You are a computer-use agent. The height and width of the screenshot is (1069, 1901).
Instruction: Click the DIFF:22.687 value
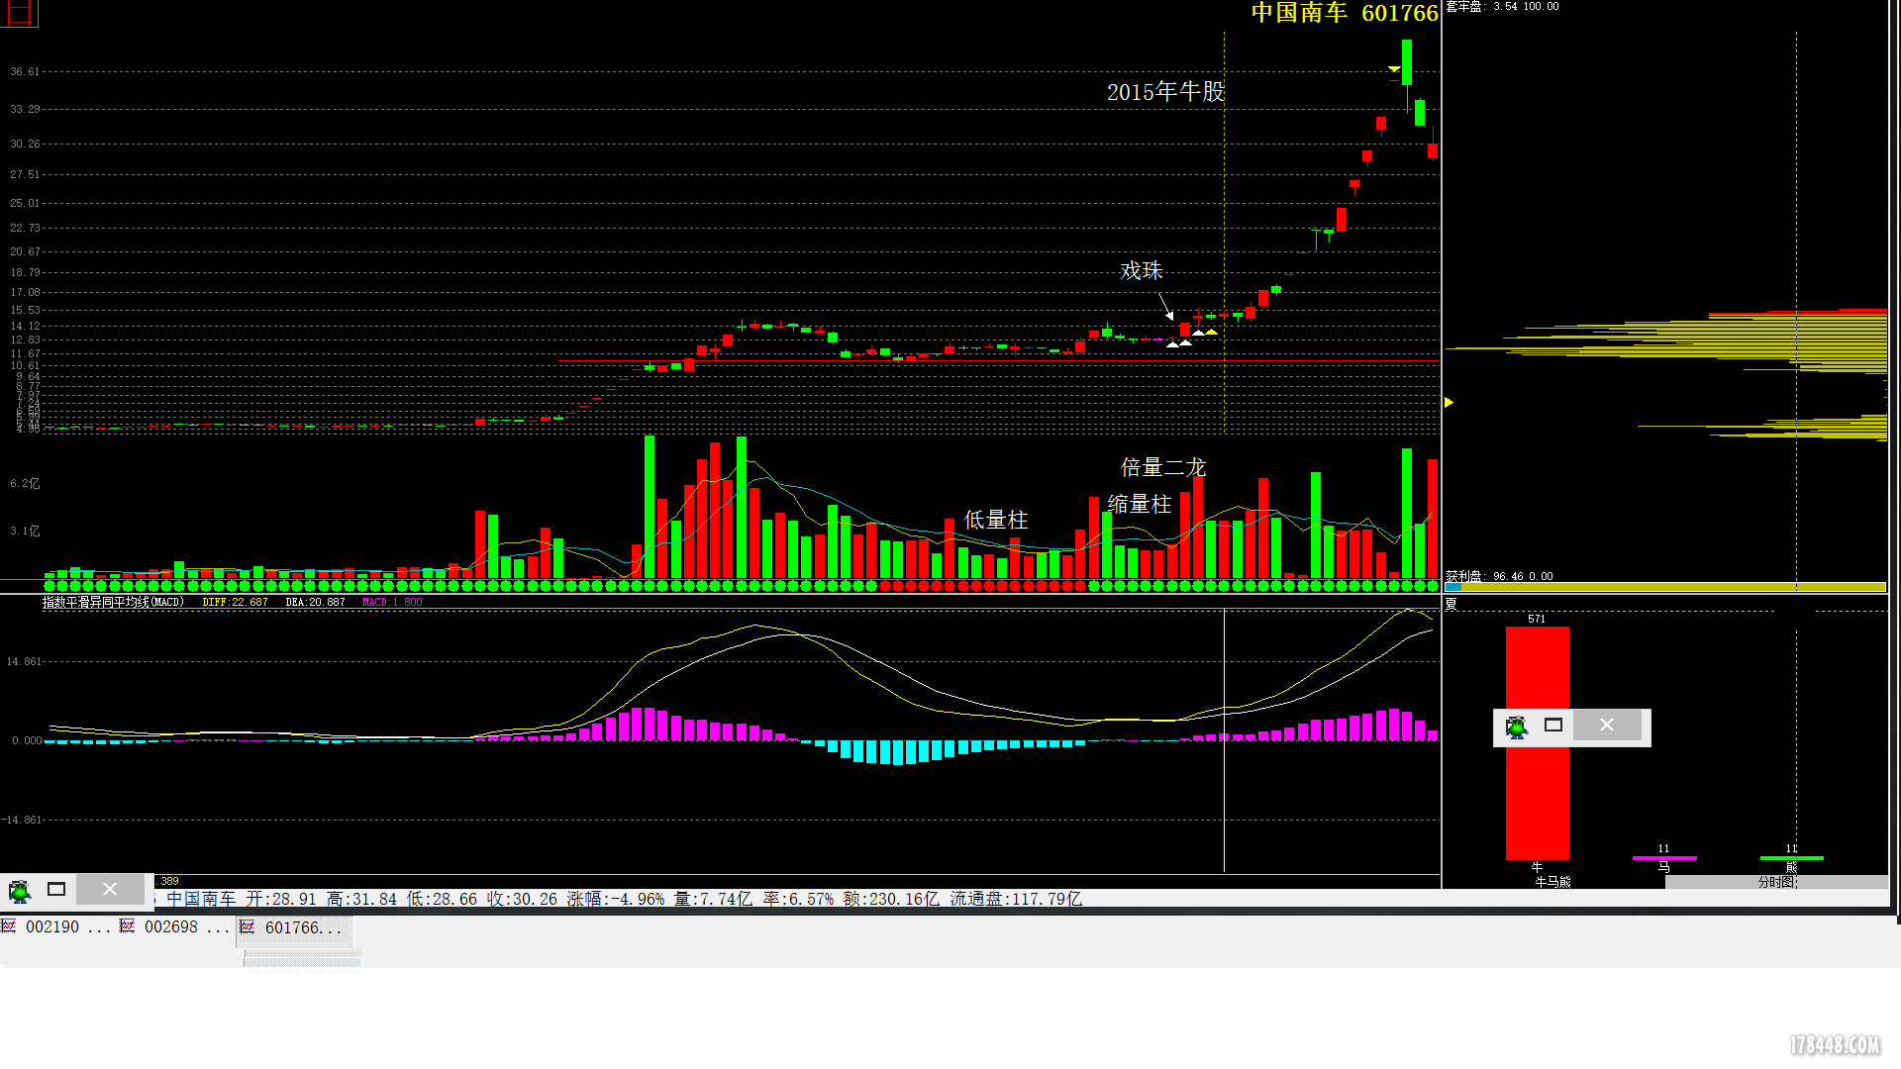[x=235, y=602]
